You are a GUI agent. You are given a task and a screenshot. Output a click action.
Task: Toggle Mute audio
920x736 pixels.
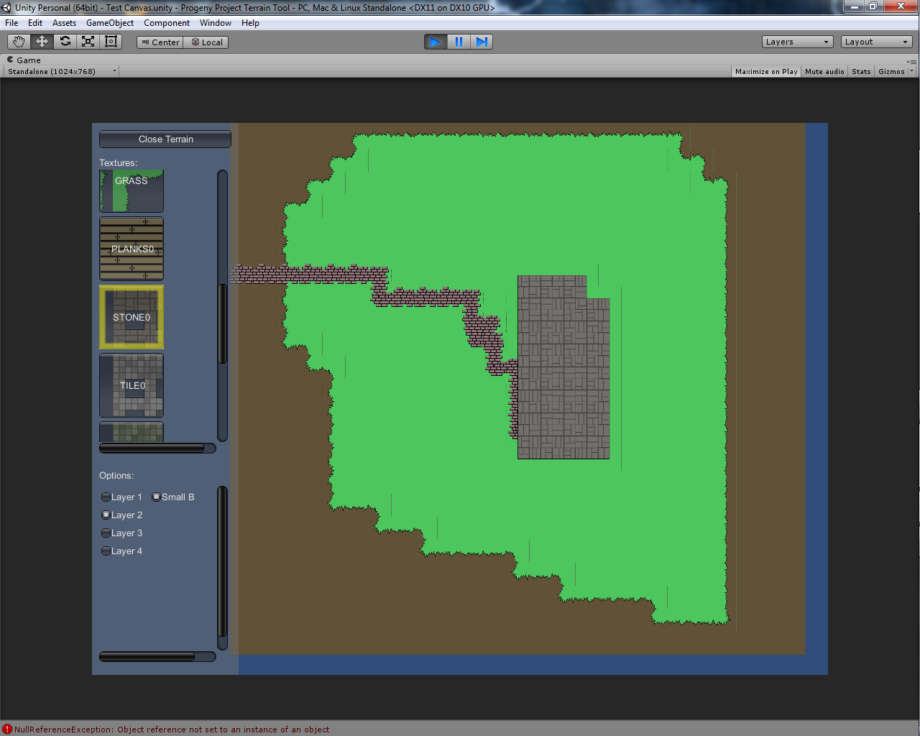[x=824, y=71]
